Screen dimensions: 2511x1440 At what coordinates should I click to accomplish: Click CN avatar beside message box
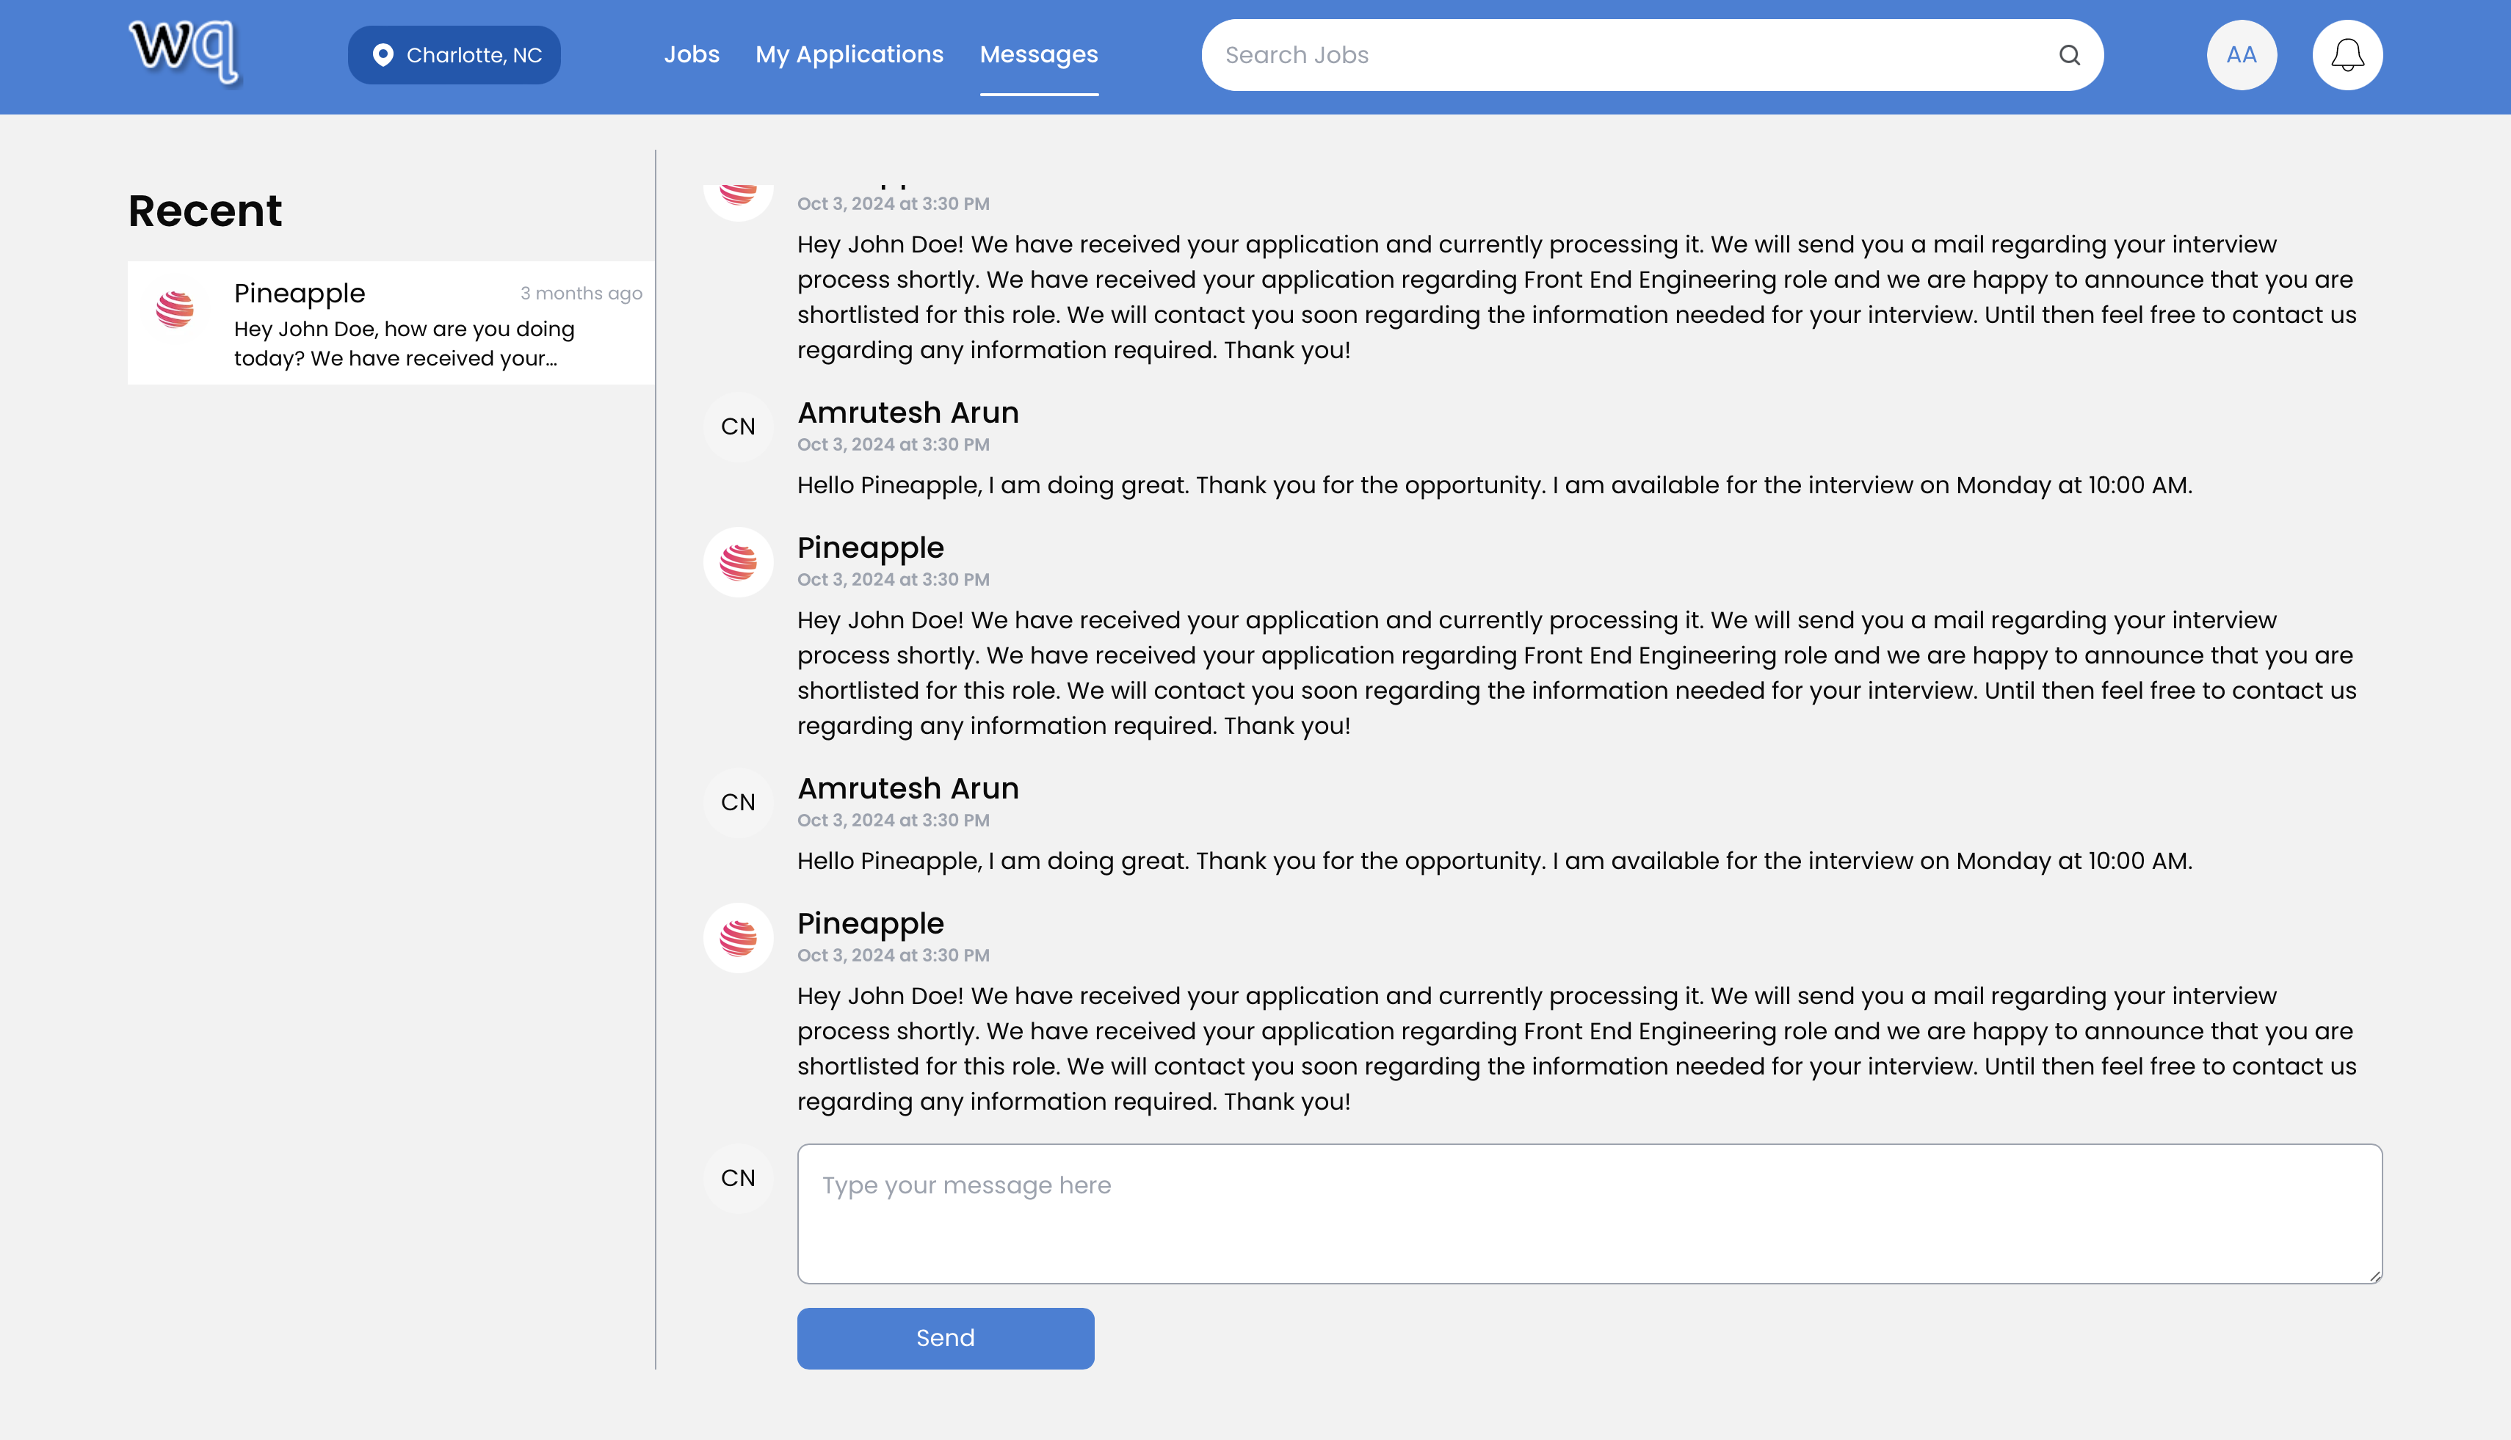[x=738, y=1178]
